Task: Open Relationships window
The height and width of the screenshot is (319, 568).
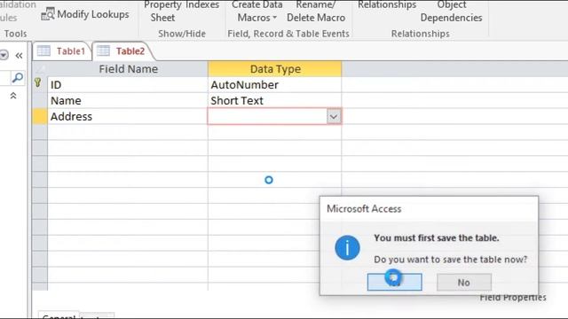Action: 387,5
